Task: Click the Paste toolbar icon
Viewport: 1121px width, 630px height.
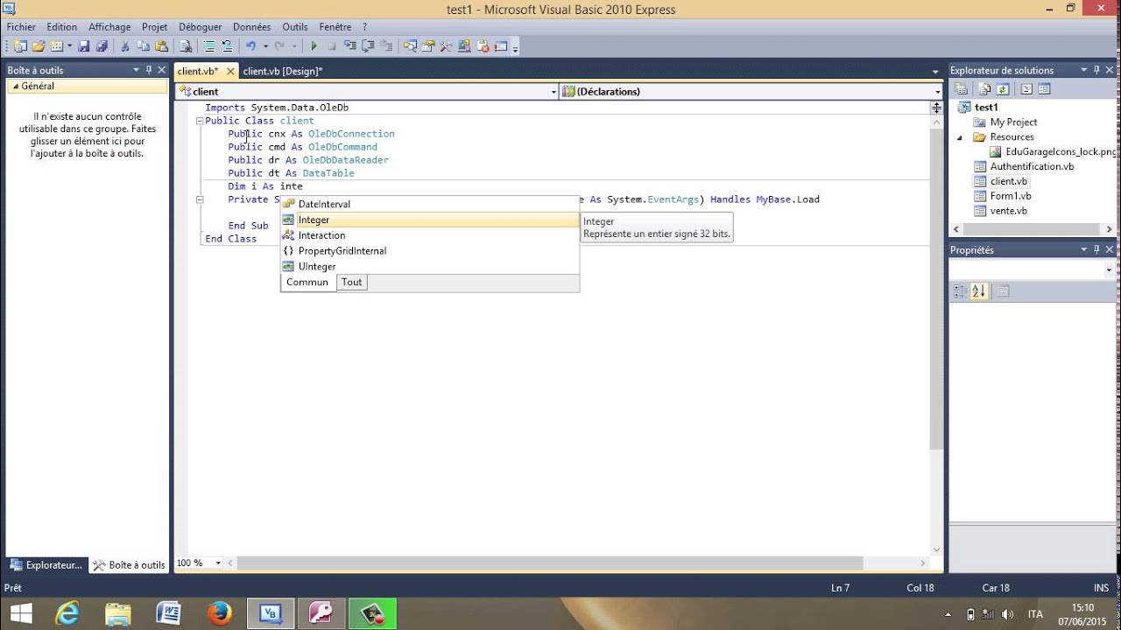Action: [x=161, y=46]
